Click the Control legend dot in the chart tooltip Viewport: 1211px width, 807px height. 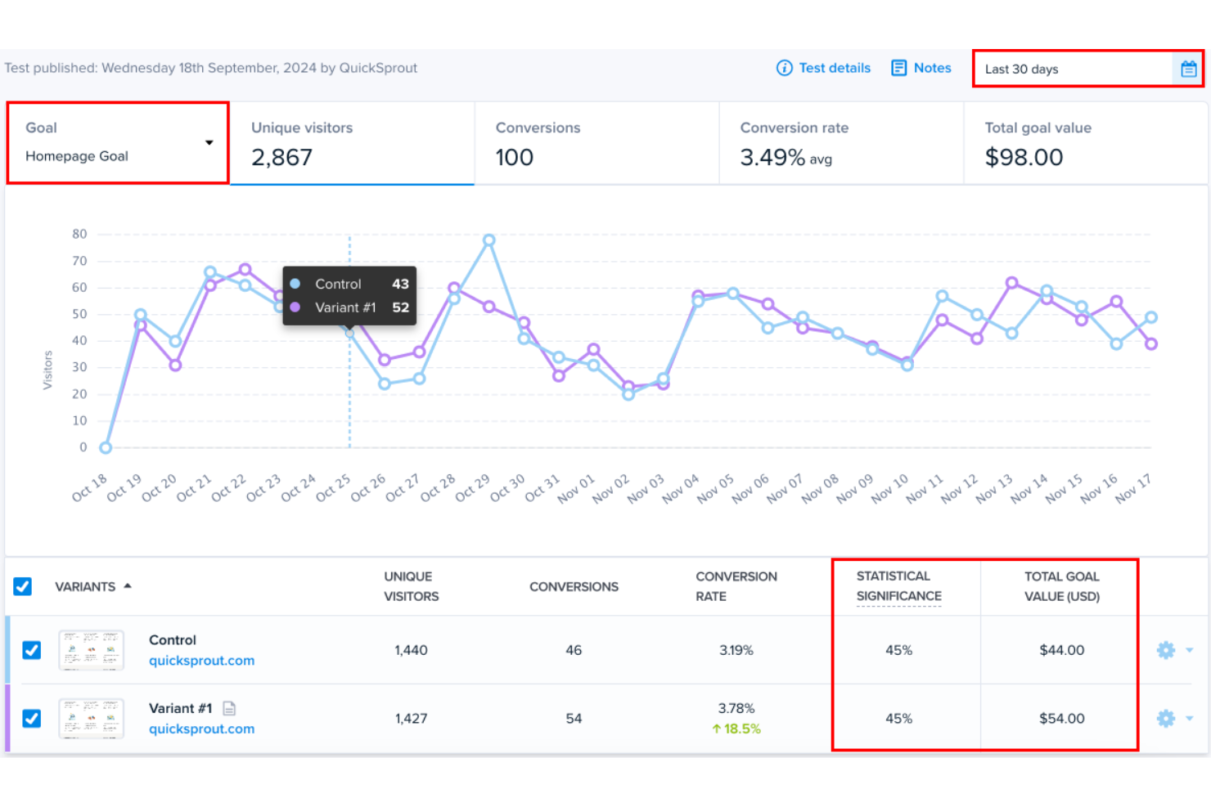click(295, 284)
